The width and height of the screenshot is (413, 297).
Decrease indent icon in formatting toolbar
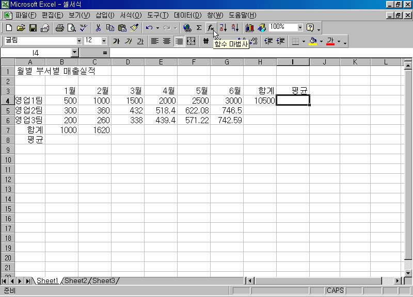point(268,41)
